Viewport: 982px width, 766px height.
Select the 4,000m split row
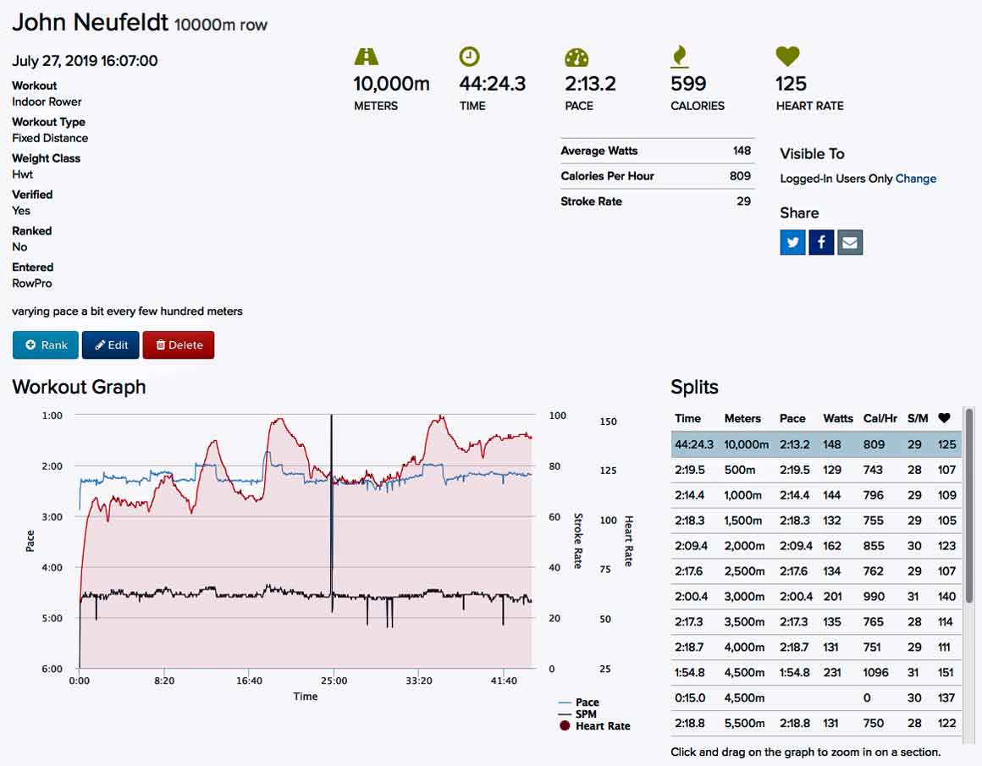click(815, 648)
